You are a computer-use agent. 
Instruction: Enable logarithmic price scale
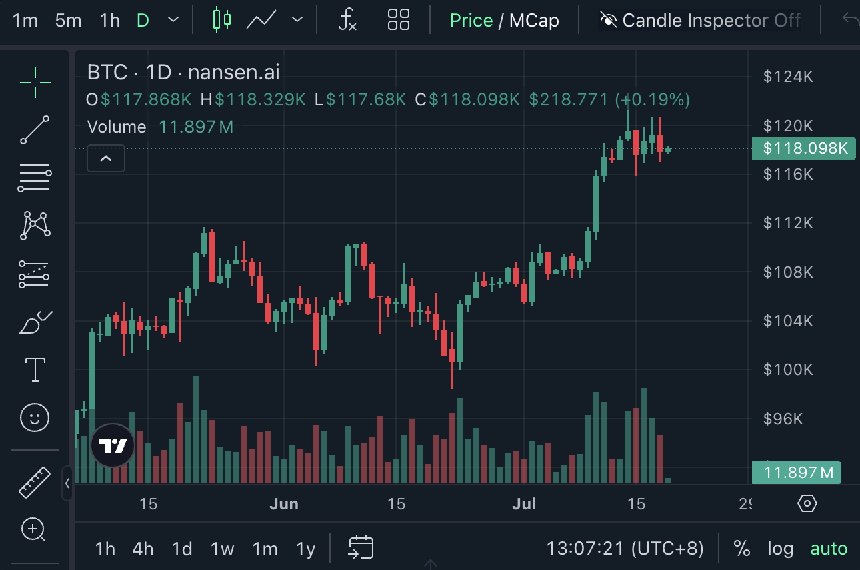pyautogui.click(x=780, y=548)
